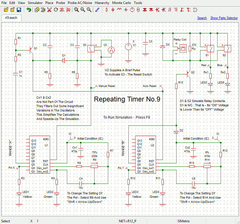240x224 pixels.
Task: Place a ground symbol from toolbar
Action: (x=126, y=10)
